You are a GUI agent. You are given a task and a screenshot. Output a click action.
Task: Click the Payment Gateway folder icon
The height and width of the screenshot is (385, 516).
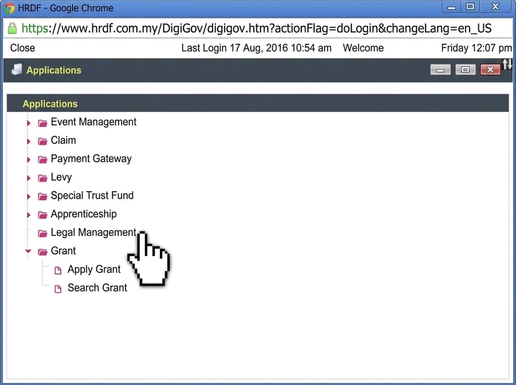click(x=42, y=160)
